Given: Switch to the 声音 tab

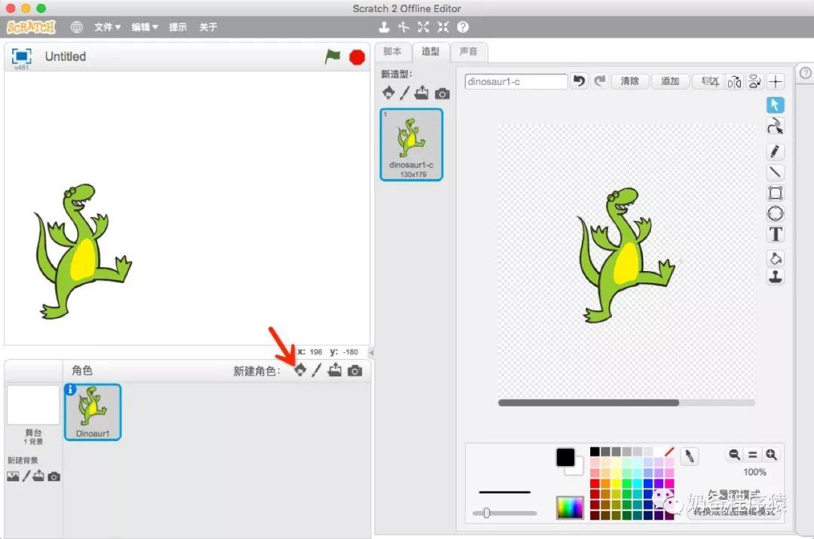Looking at the screenshot, I should click(468, 52).
